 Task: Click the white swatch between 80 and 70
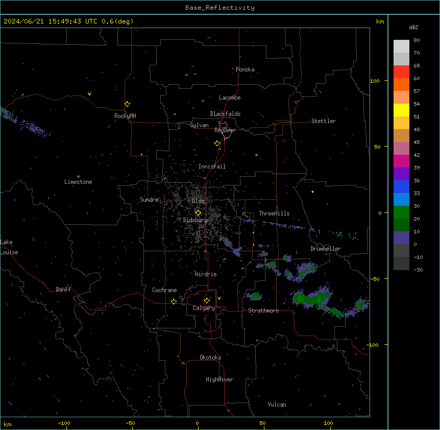pyautogui.click(x=401, y=46)
